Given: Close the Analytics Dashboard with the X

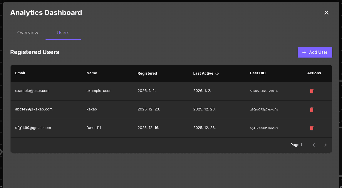Looking at the screenshot, I should tap(326, 13).
